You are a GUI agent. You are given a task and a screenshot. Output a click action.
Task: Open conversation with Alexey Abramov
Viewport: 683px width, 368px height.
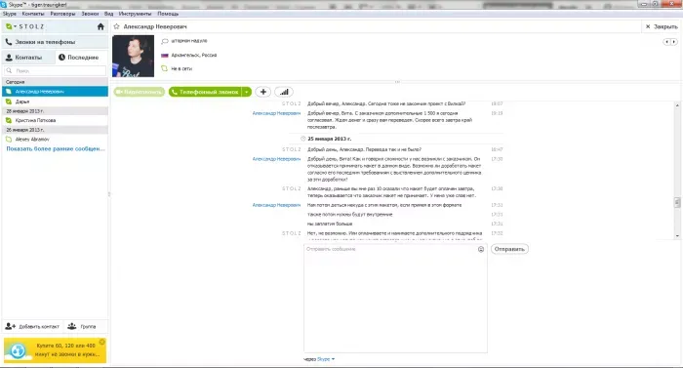coord(55,139)
